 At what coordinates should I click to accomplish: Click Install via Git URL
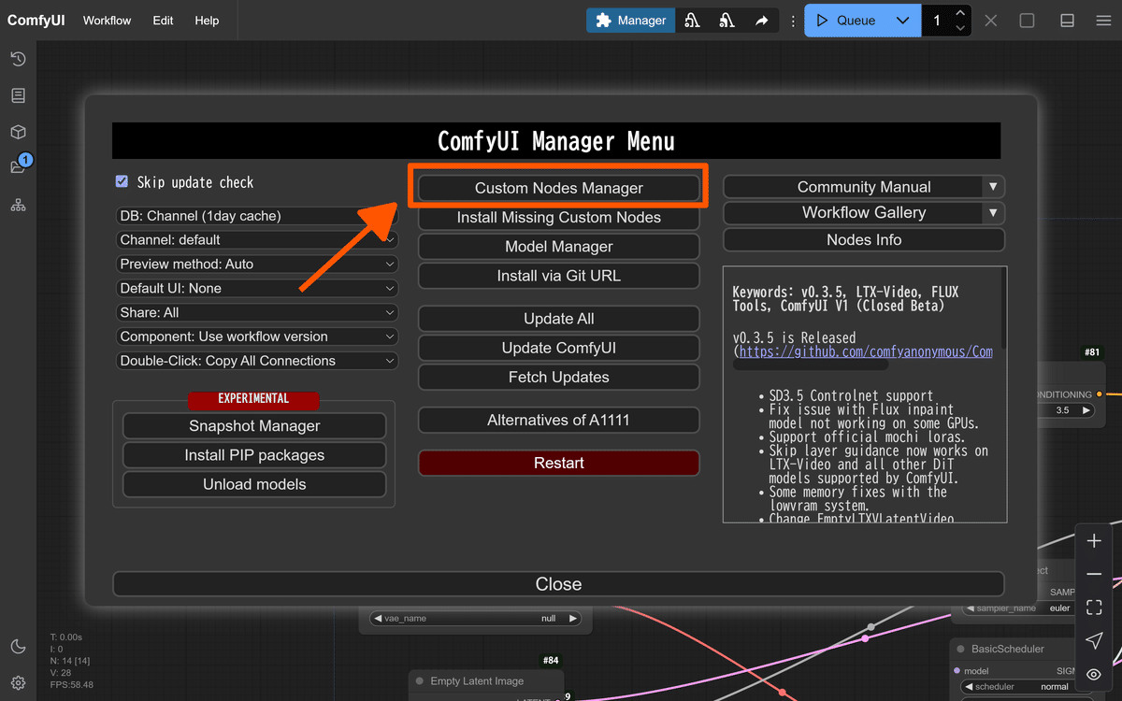[559, 276]
